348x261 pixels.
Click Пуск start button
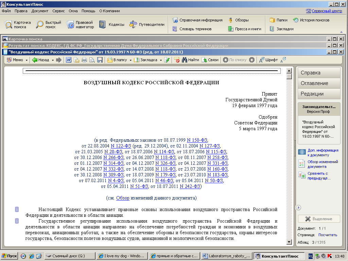click(9, 256)
